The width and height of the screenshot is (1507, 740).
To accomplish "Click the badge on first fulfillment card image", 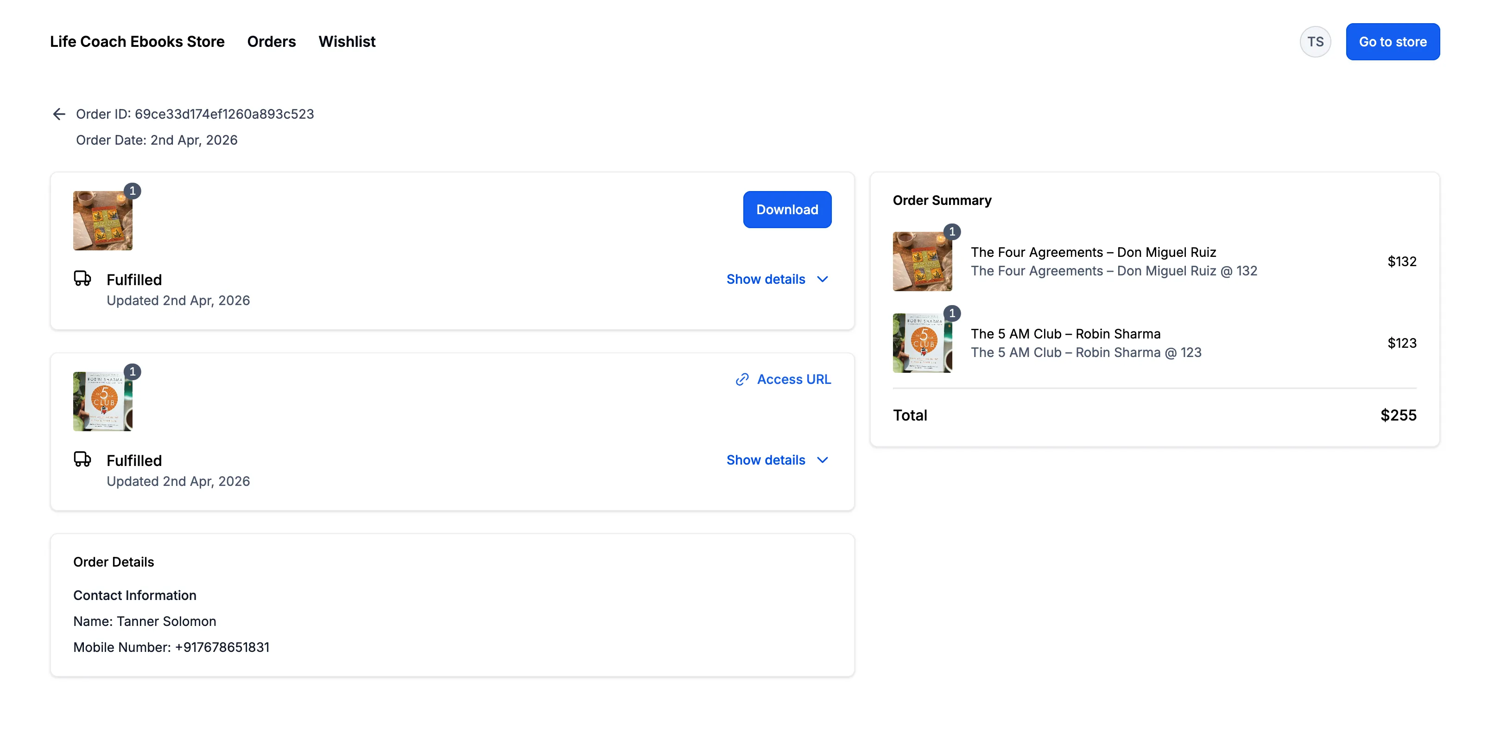I will click(132, 190).
